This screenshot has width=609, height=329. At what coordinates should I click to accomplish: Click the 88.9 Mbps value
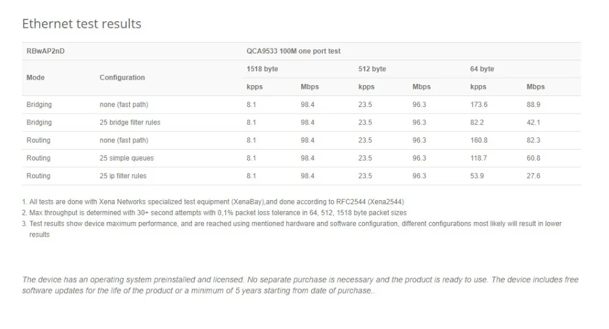[x=533, y=105]
